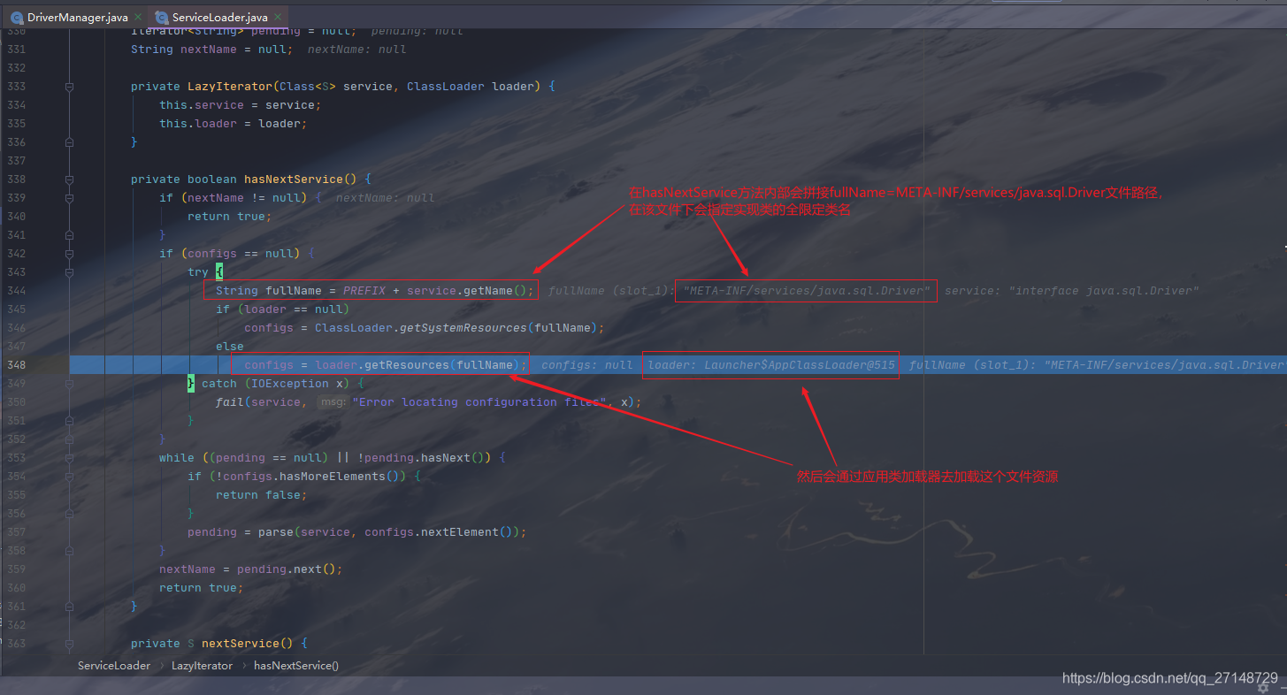Collapse the catch block at line 349
Screen dimensions: 1287x695
69,384
